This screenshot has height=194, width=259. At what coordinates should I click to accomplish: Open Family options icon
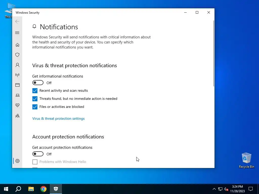17,116
